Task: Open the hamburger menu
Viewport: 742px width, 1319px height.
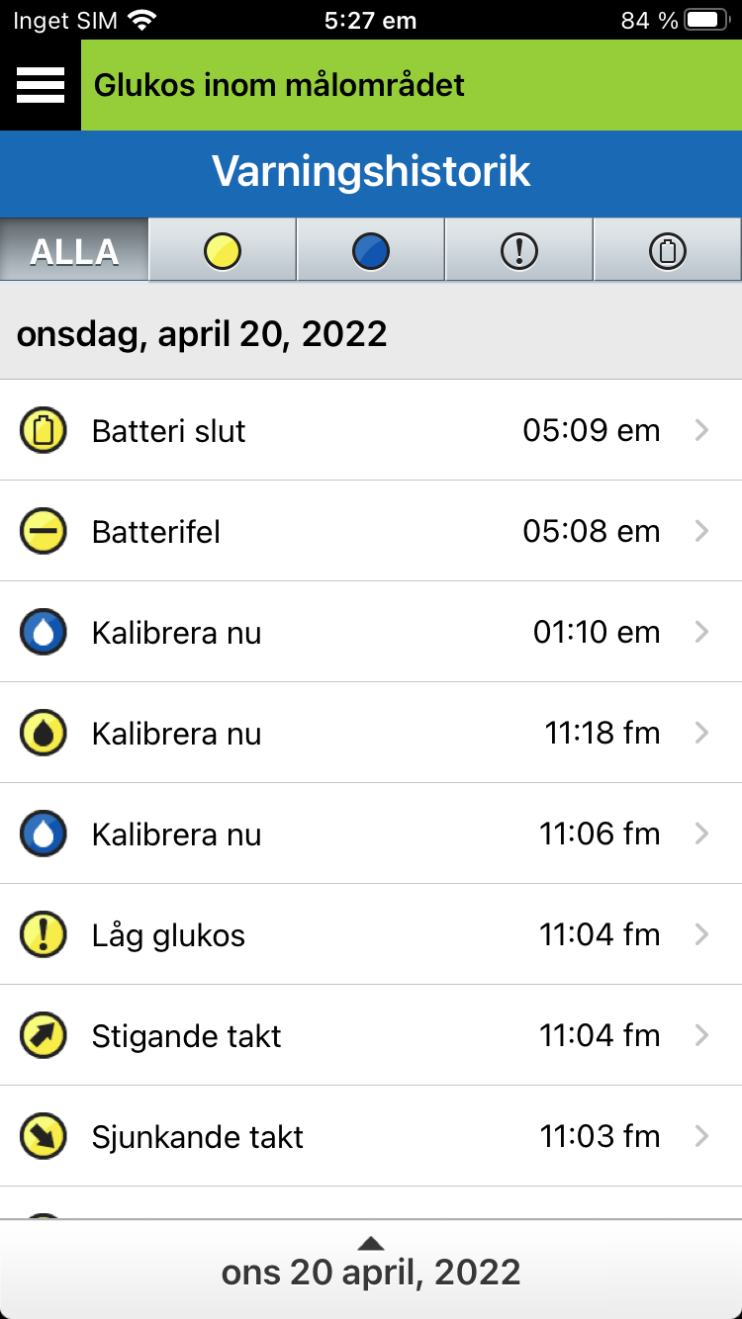Action: 41,85
